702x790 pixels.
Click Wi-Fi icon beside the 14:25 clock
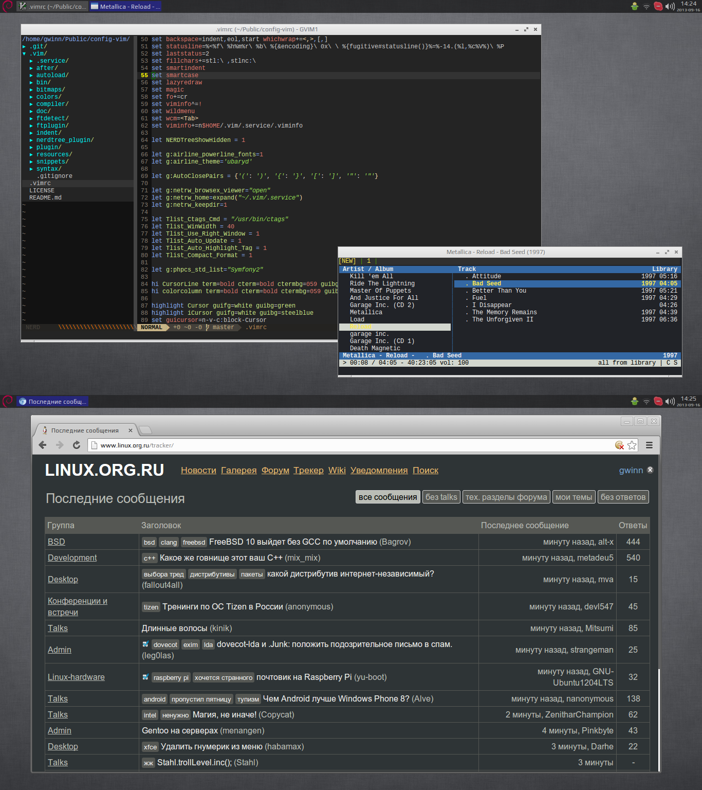646,402
